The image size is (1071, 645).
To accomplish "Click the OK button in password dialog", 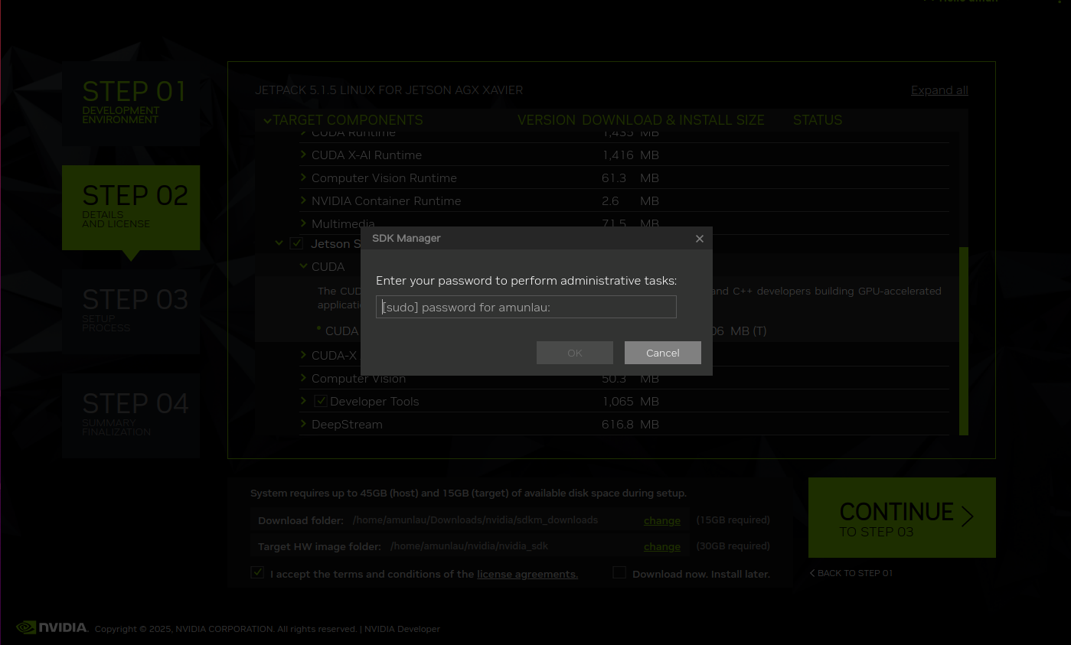I will tap(574, 353).
